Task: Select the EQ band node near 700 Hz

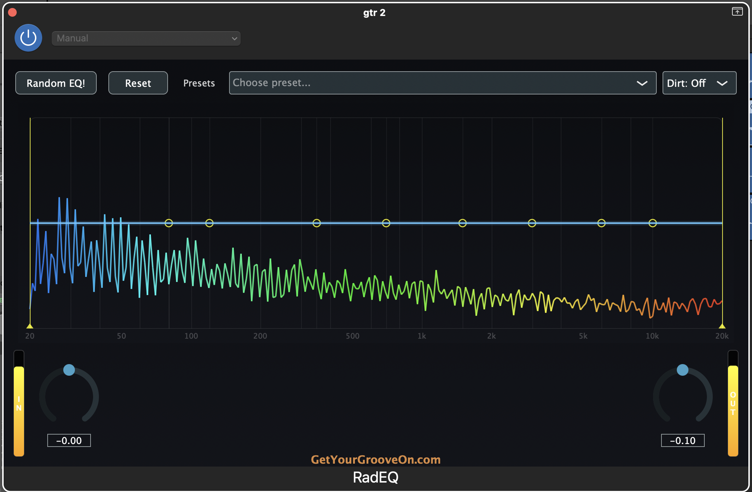Action: click(x=386, y=223)
